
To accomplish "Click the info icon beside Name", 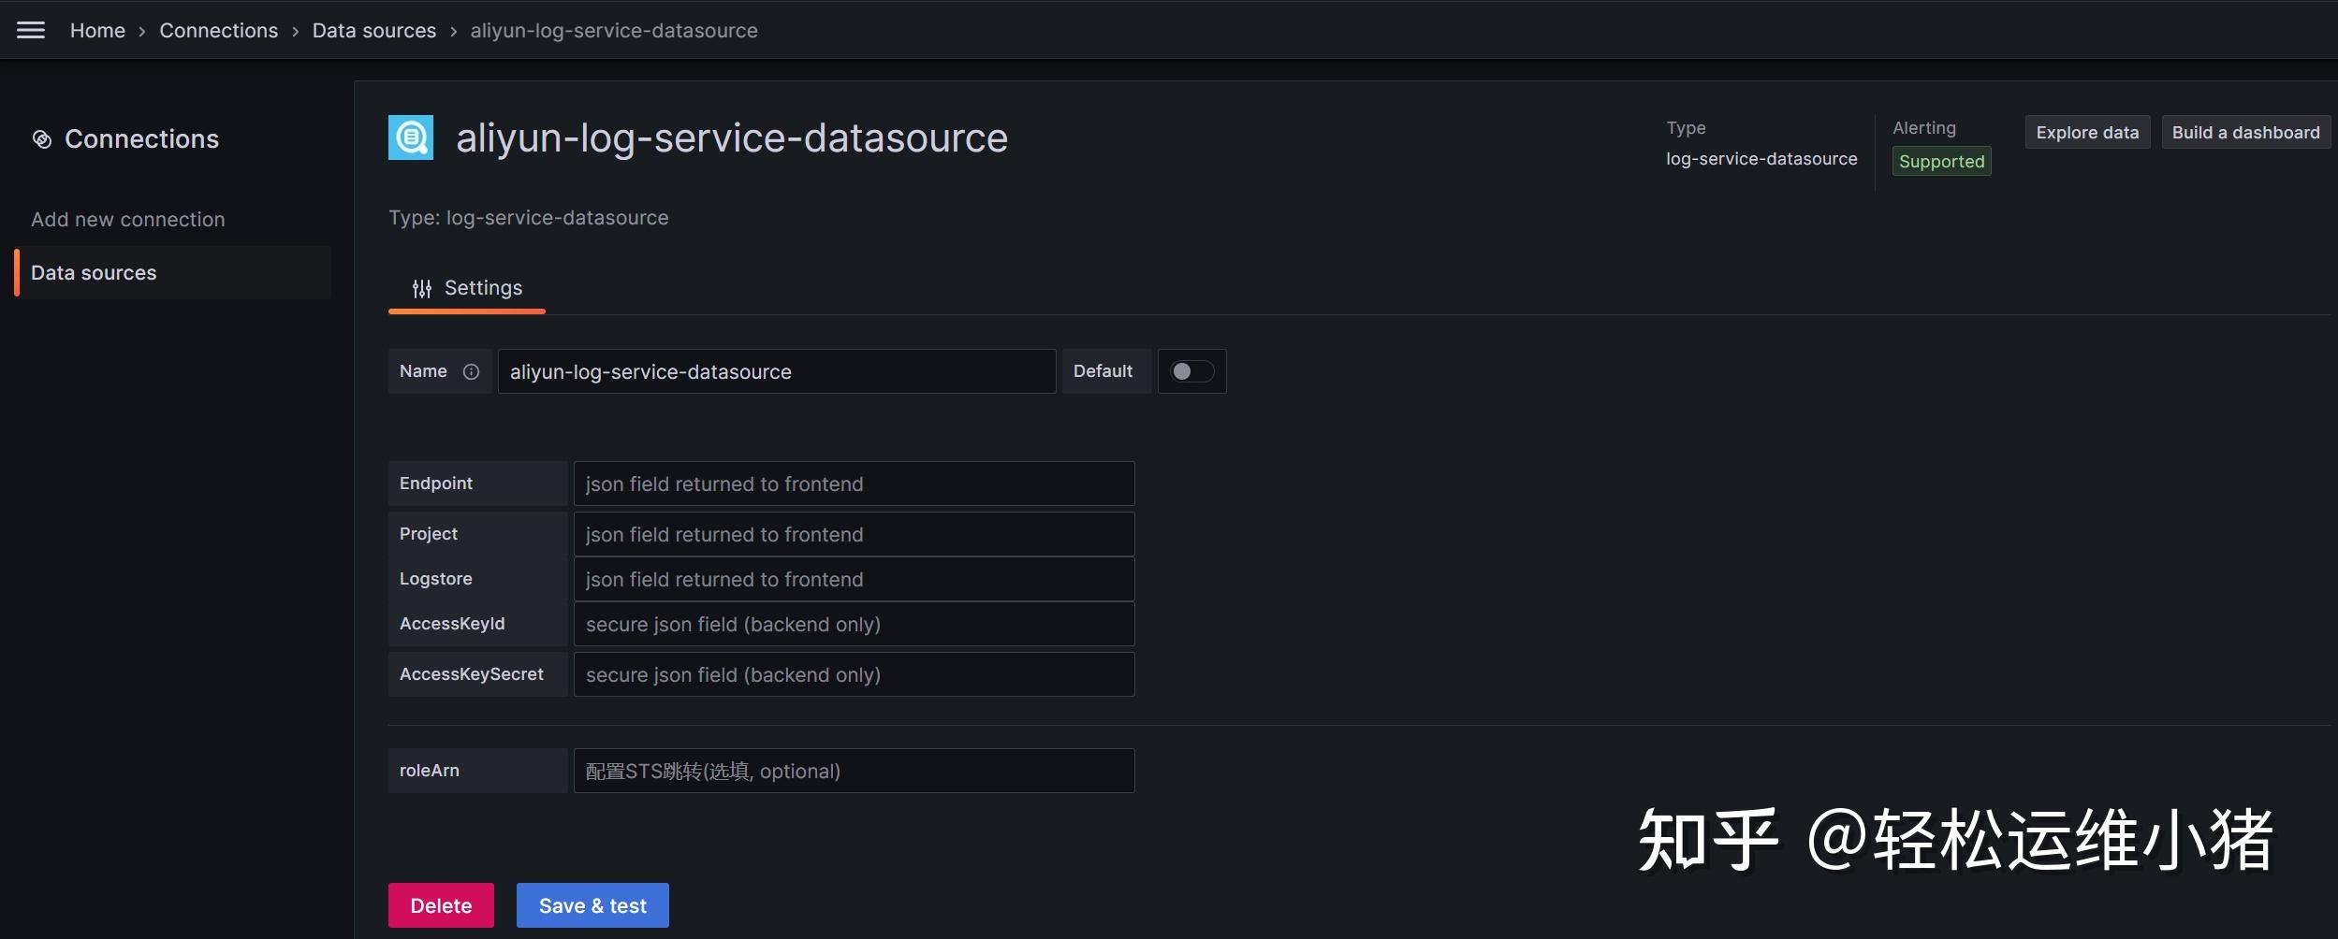I will click(x=471, y=371).
